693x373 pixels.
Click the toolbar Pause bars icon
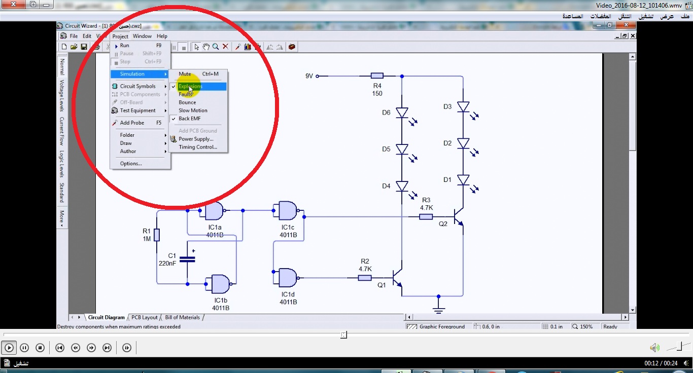(x=175, y=47)
